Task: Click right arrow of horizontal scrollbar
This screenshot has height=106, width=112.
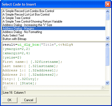Action: coord(103,87)
